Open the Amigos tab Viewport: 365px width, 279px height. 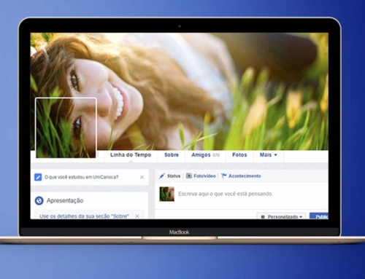coord(205,155)
